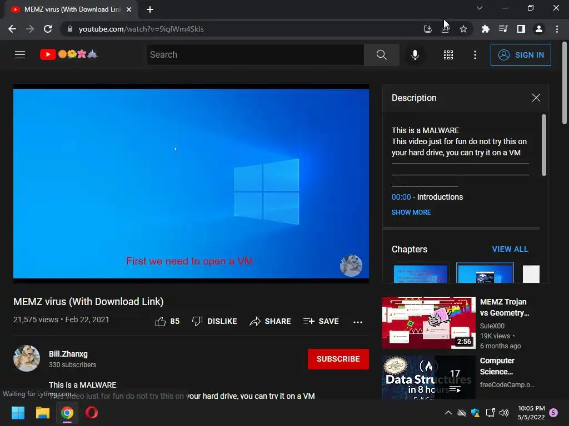Click the install app icon in address bar
Image resolution: width=569 pixels, height=426 pixels.
pos(427,29)
